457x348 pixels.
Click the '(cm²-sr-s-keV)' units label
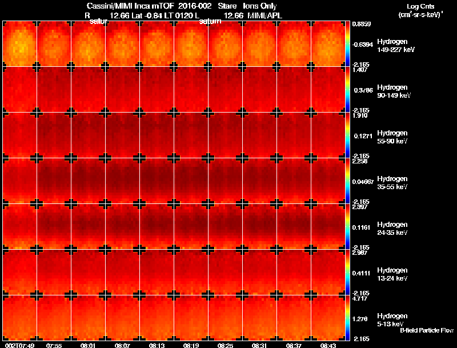(x=420, y=15)
